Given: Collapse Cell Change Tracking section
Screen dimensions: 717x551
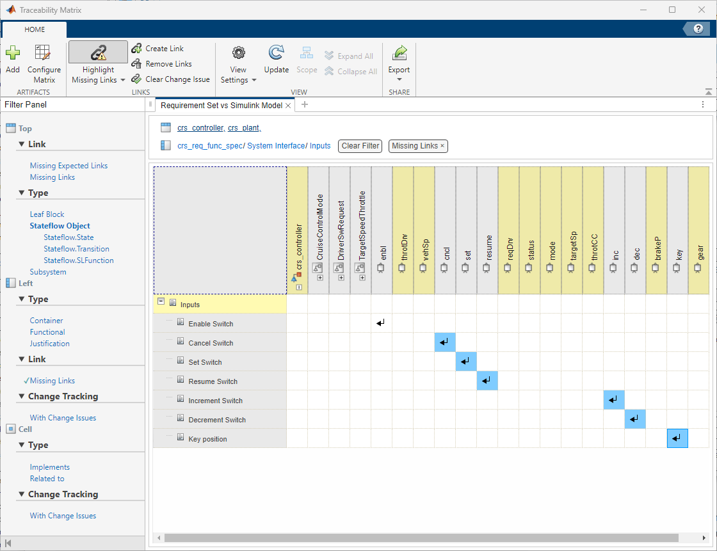Looking at the screenshot, I should click(21, 494).
